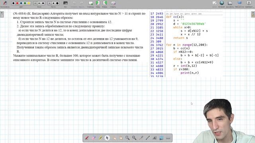Image resolution: width=255 pixels, height=143 pixels.
Task: Select the Pen tool in bottom palette
Action: (87, 138)
